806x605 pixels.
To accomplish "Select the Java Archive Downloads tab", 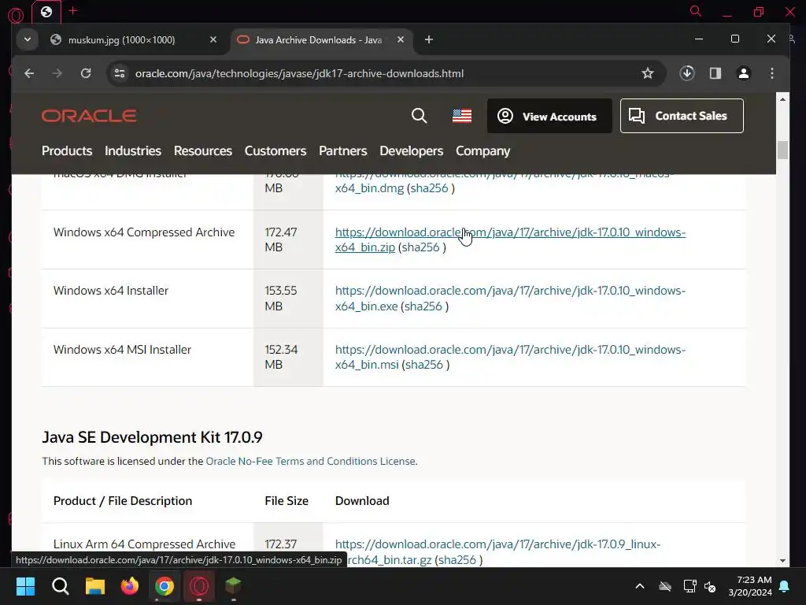I will [x=319, y=39].
